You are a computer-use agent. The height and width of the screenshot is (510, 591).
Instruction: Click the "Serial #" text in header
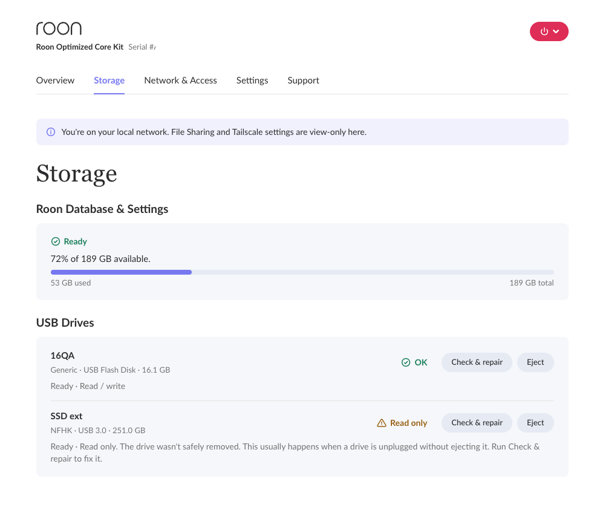click(x=142, y=47)
